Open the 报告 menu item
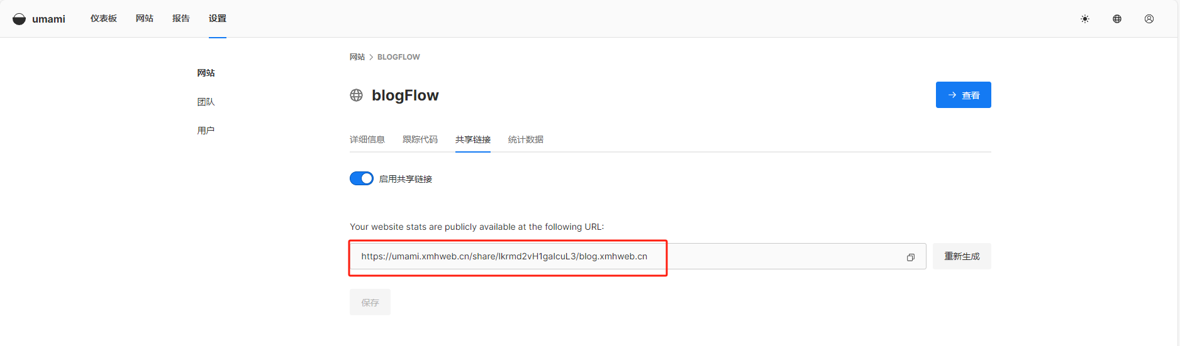The image size is (1180, 346). coord(181,18)
